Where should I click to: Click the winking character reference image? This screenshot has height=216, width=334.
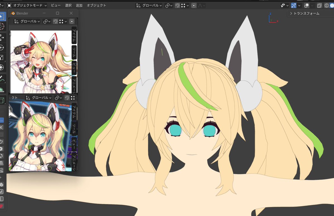41,62
